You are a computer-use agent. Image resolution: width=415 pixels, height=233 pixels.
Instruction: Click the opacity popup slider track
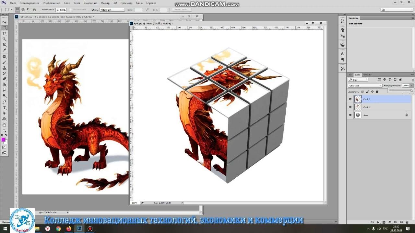[x=401, y=90]
